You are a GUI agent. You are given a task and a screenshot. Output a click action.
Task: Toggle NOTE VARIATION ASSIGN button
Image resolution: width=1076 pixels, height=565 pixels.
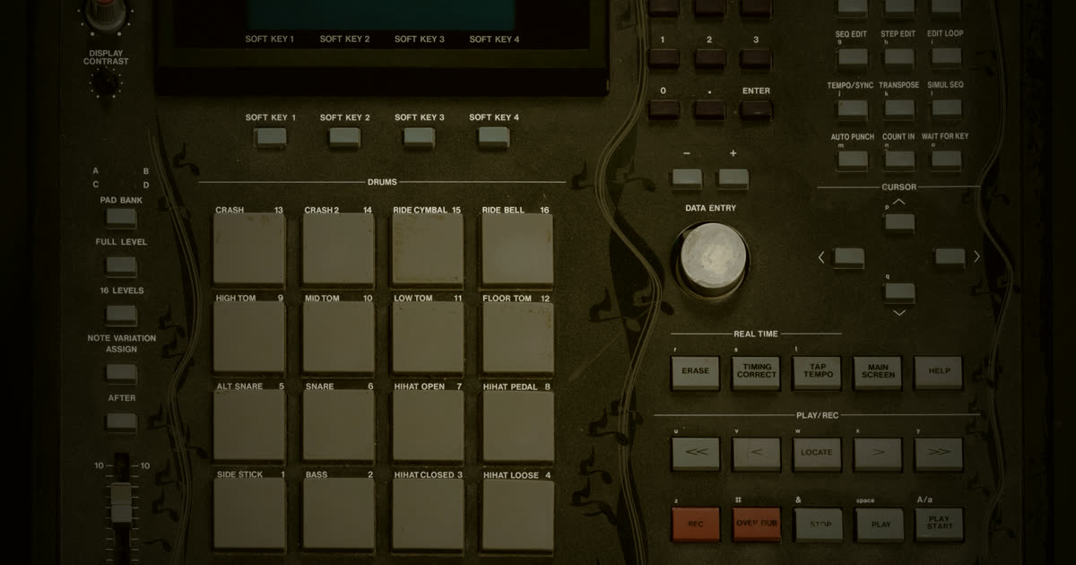121,373
